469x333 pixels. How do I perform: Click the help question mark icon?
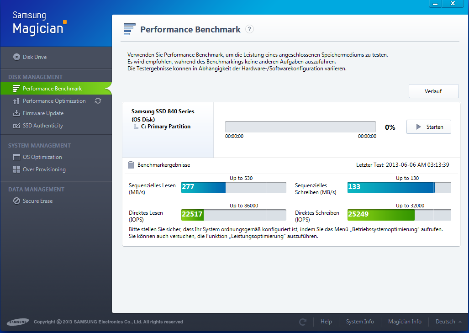249,29
